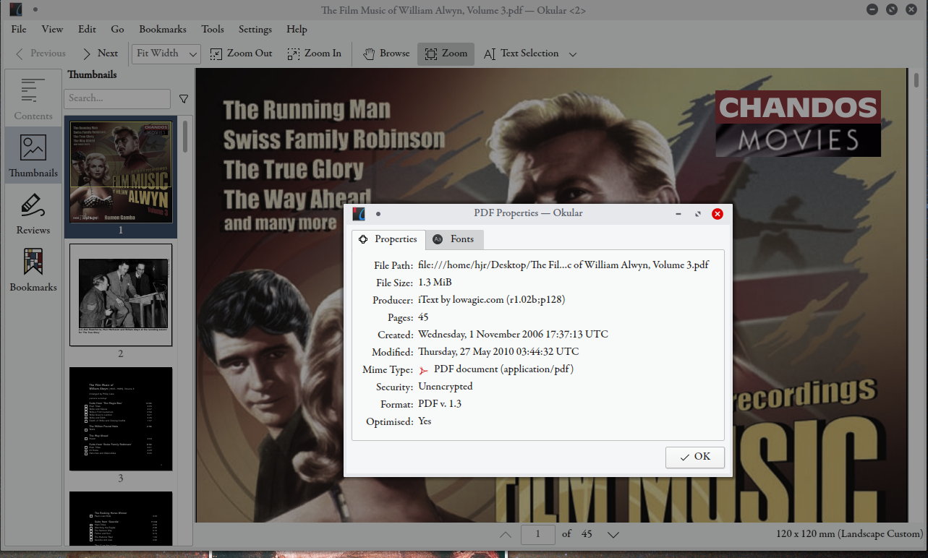
Task: Open the thumbnail filter options
Action: click(183, 98)
